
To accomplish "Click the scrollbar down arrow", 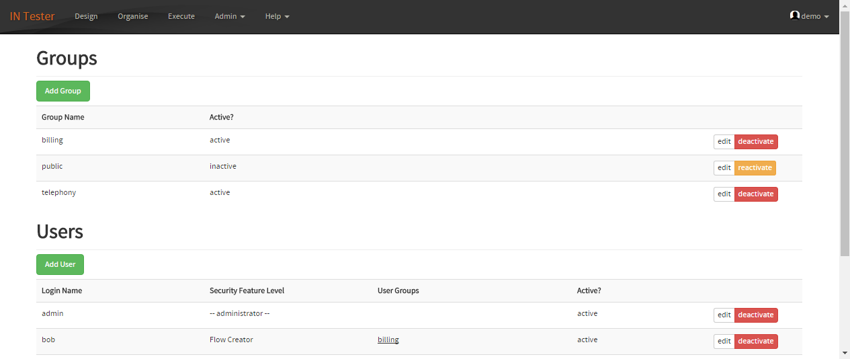I will 845,353.
